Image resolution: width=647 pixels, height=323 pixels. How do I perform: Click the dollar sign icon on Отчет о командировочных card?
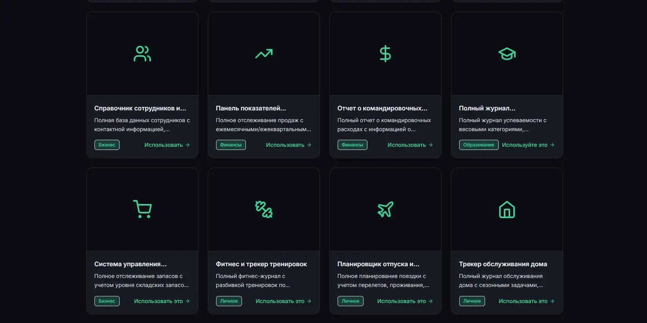click(385, 54)
